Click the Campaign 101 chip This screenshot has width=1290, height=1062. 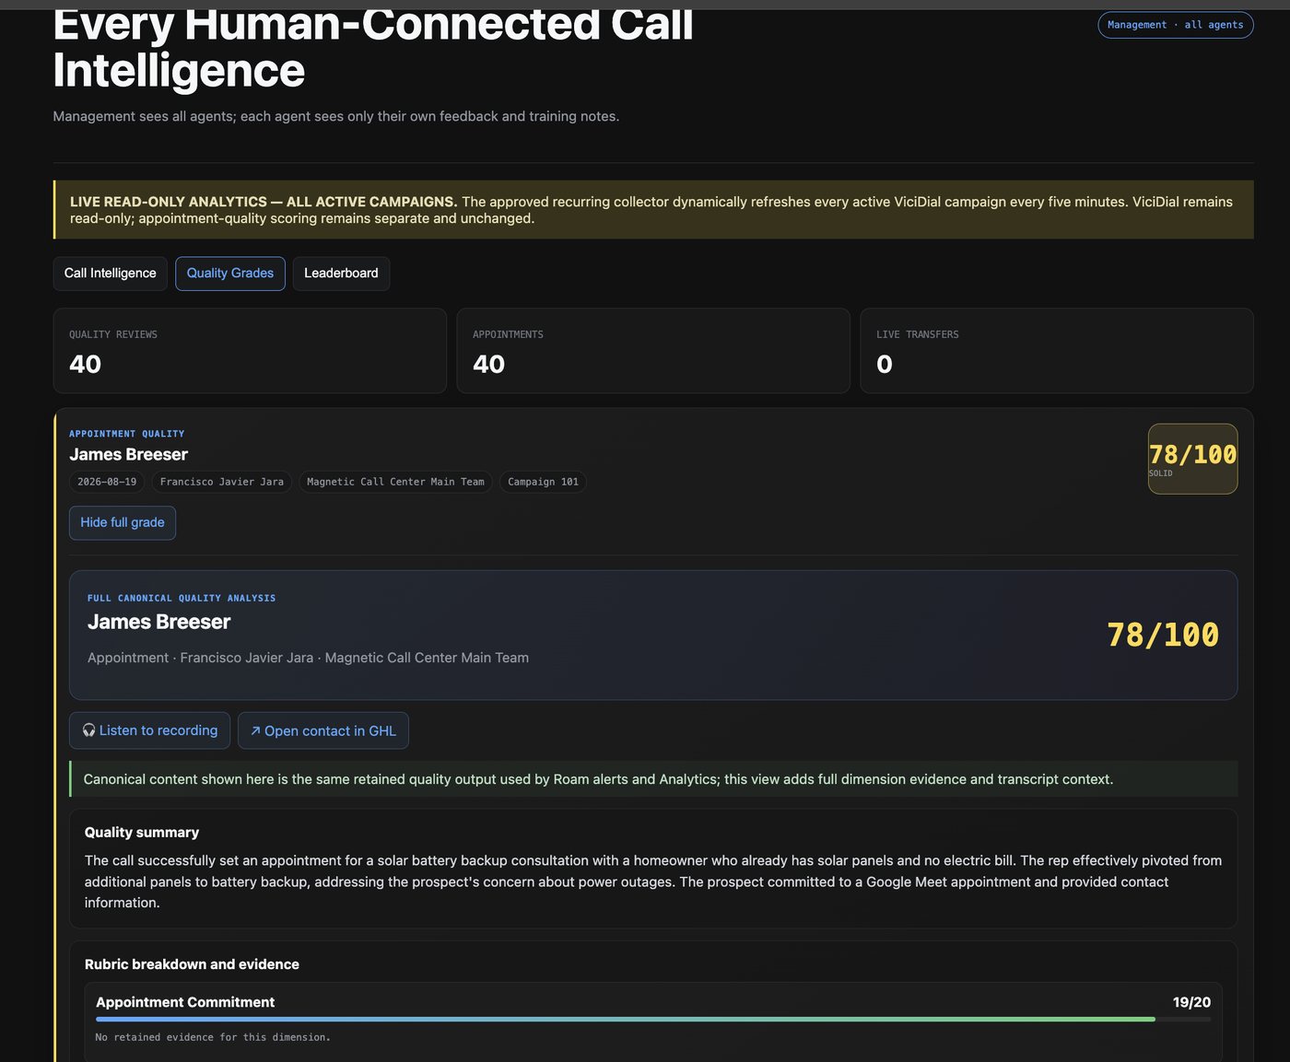[543, 482]
